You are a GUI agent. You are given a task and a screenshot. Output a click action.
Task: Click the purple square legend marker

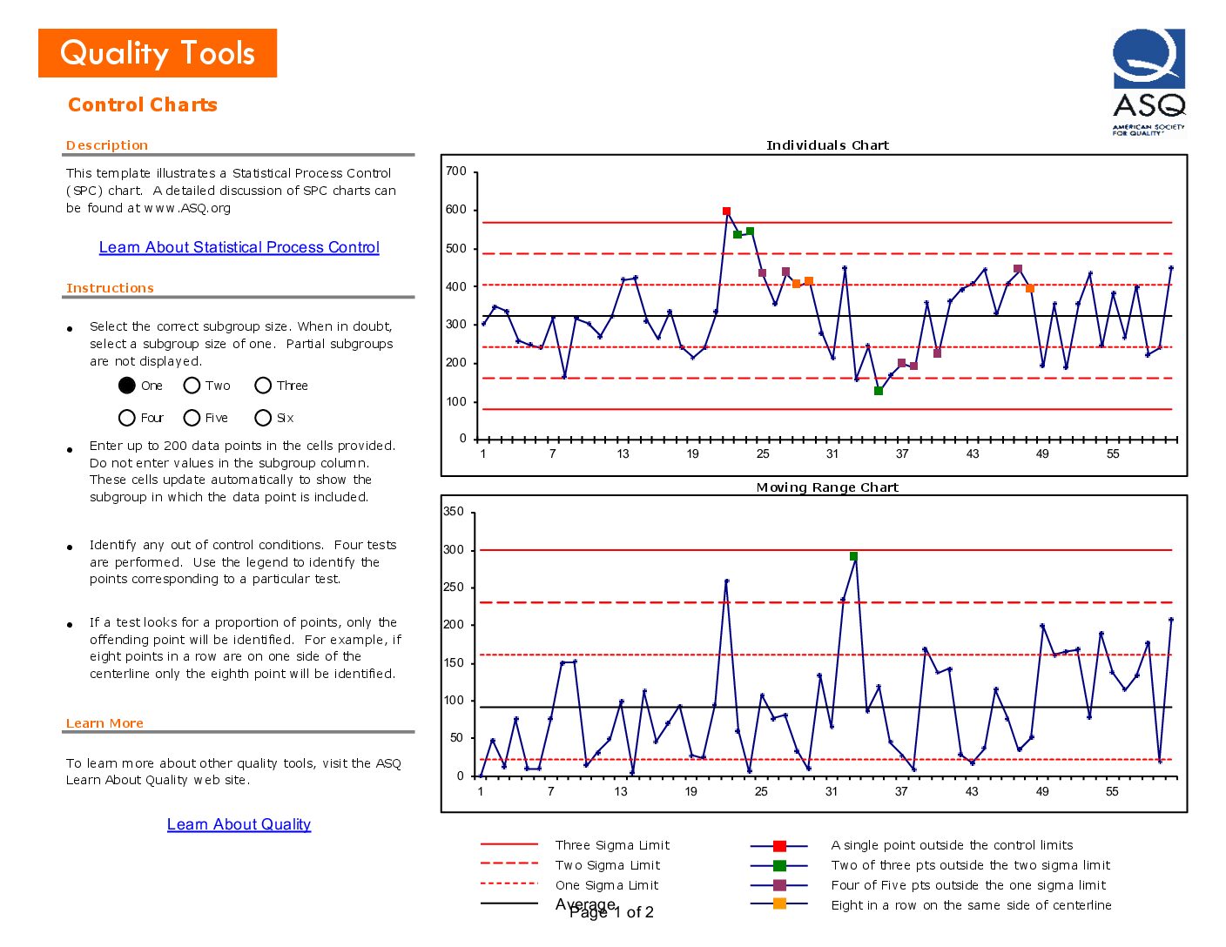(x=779, y=885)
